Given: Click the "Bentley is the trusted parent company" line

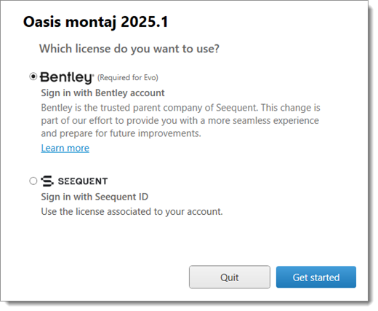Looking at the screenshot, I should [x=180, y=108].
